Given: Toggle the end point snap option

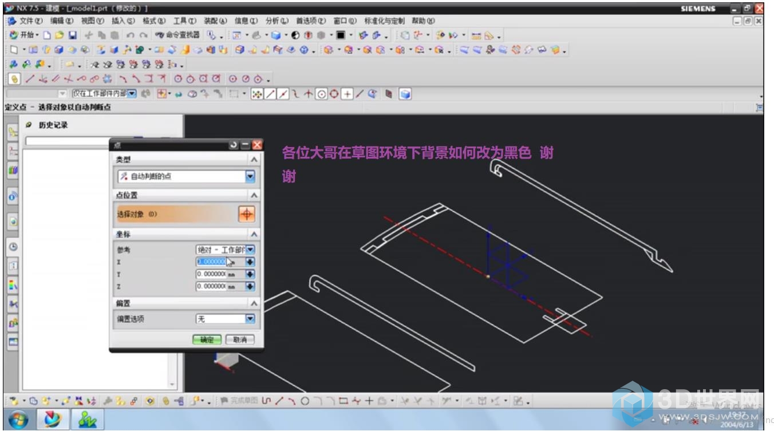Looking at the screenshot, I should tap(271, 94).
